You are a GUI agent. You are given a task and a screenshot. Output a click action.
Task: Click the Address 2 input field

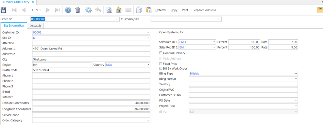[x=91, y=54]
